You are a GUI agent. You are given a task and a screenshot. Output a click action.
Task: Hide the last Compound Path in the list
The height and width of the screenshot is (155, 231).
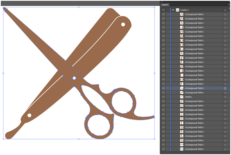(x=163, y=149)
